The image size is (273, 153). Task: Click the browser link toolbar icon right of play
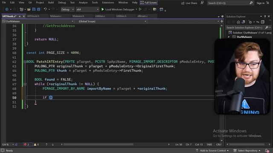click(154, 9)
